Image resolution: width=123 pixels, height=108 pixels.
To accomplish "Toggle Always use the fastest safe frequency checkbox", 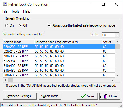I will coord(81,25).
